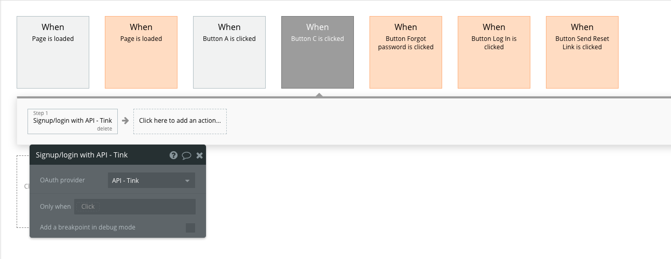Click the dashed add-event box behind the panel

23,192
